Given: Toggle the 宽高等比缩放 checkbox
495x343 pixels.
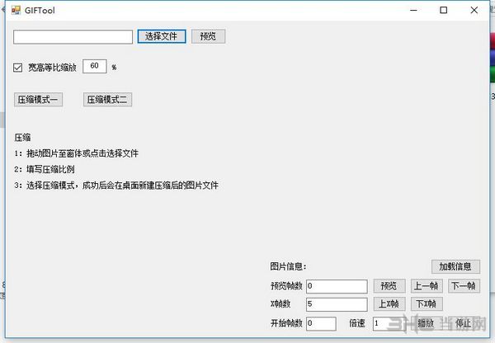Looking at the screenshot, I should tap(17, 68).
